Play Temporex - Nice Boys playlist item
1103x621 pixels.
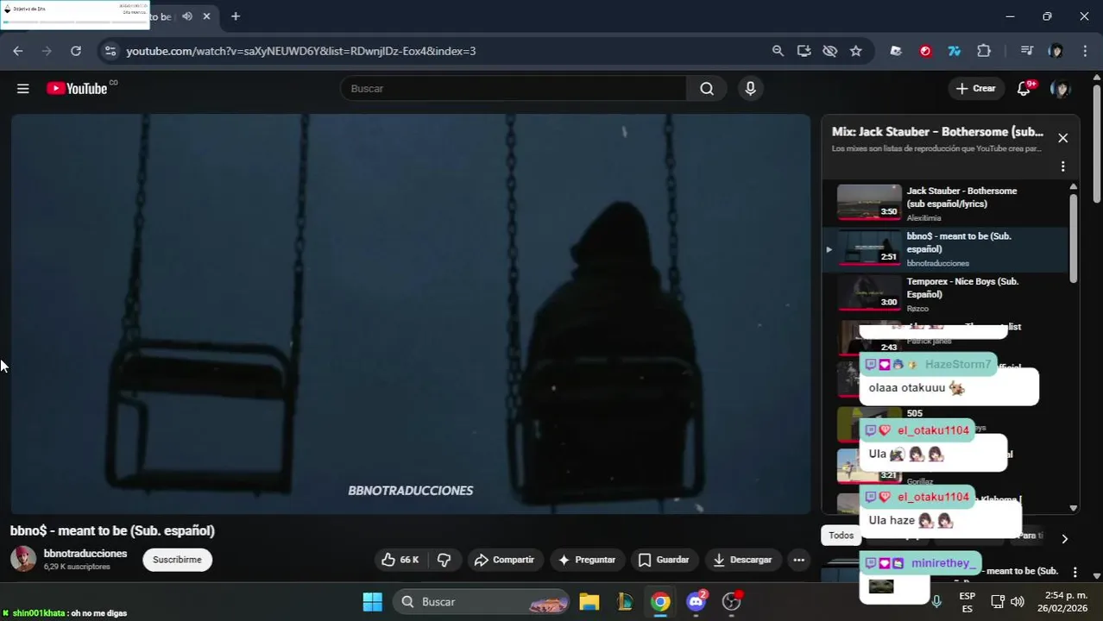click(x=945, y=294)
